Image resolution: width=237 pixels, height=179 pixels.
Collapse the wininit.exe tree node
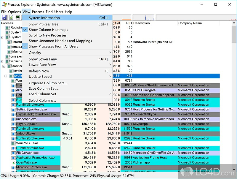click(x=2, y=61)
